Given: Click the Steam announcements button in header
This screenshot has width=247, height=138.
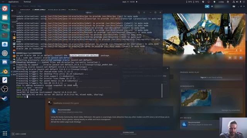Looking at the screenshot, I should point(207,6).
